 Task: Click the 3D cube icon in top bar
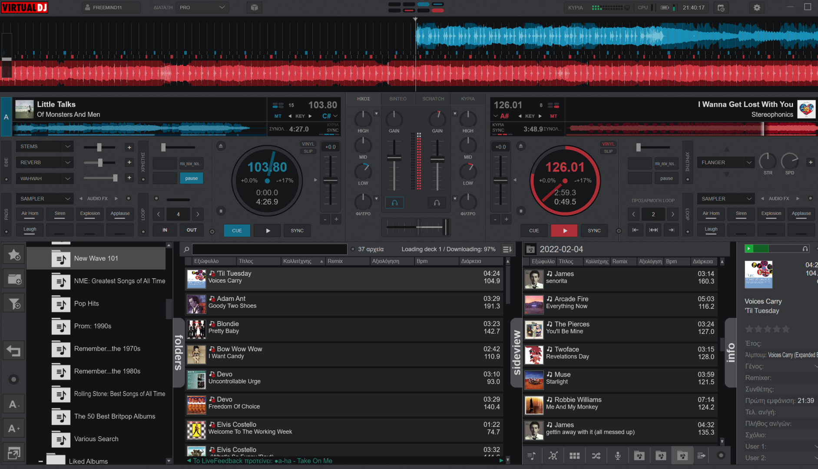coord(255,7)
